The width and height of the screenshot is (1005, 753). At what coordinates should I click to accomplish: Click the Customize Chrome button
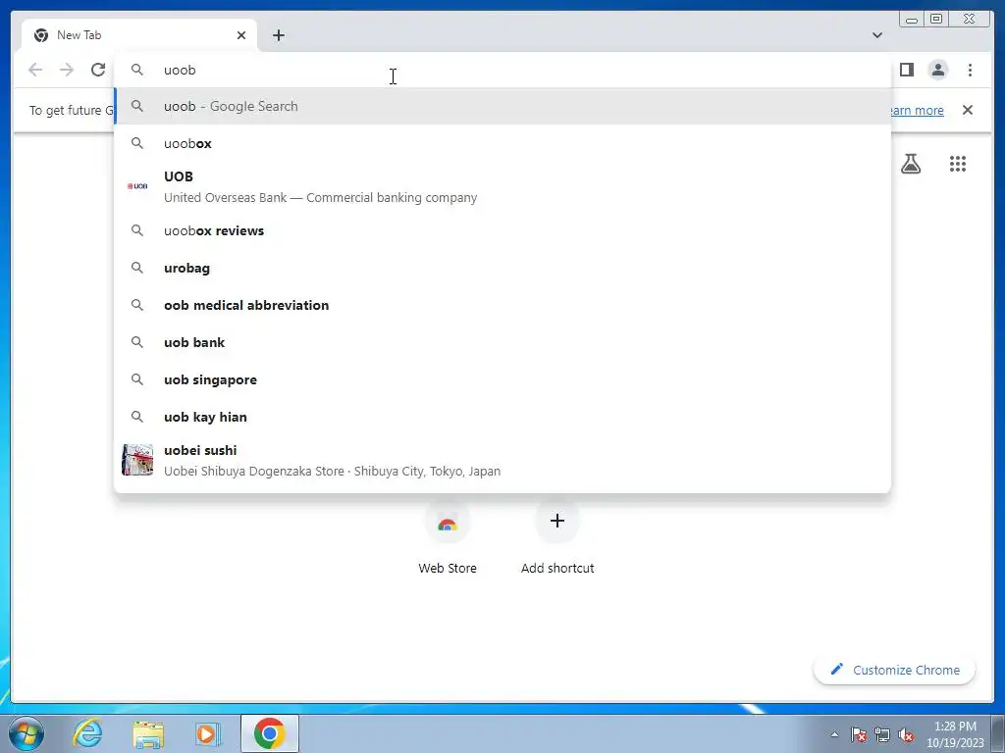(x=895, y=670)
